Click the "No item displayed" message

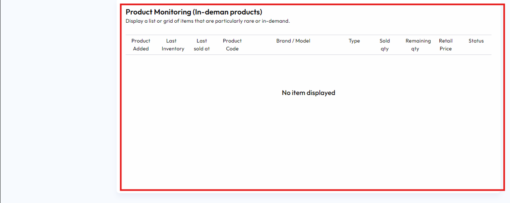coord(308,93)
